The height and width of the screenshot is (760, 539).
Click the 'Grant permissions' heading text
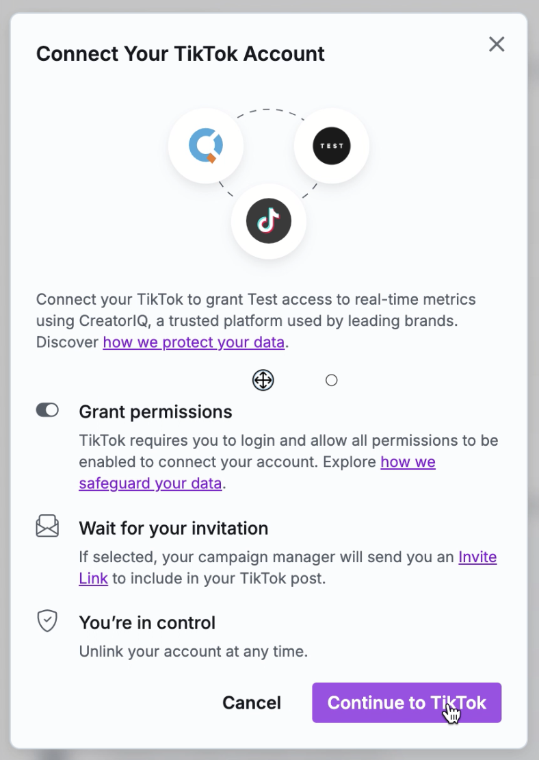156,411
